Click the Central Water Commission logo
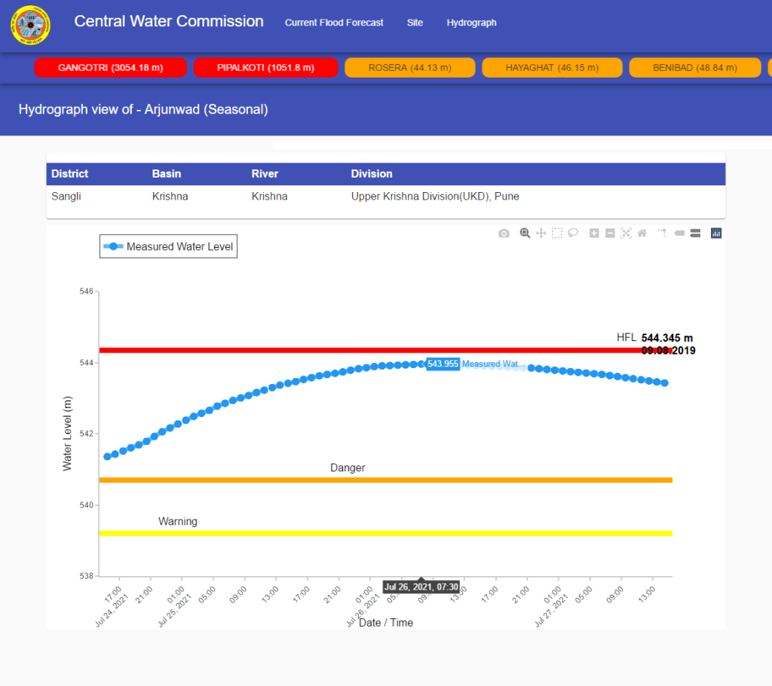The height and width of the screenshot is (686, 772). click(x=31, y=26)
